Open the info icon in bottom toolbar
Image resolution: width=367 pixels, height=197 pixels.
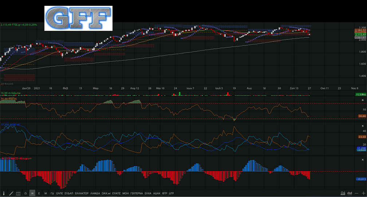(4, 193)
